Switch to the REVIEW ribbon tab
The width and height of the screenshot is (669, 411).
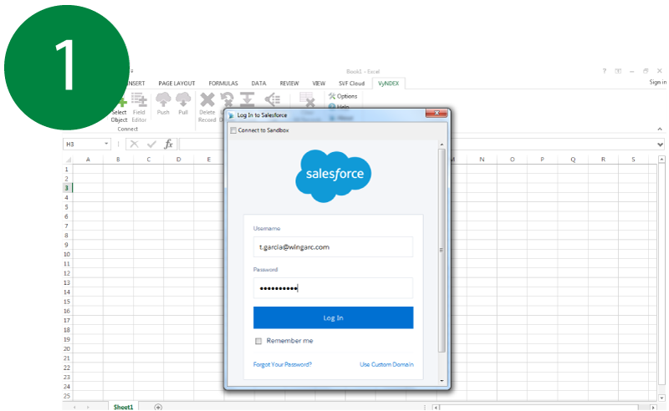(x=289, y=84)
